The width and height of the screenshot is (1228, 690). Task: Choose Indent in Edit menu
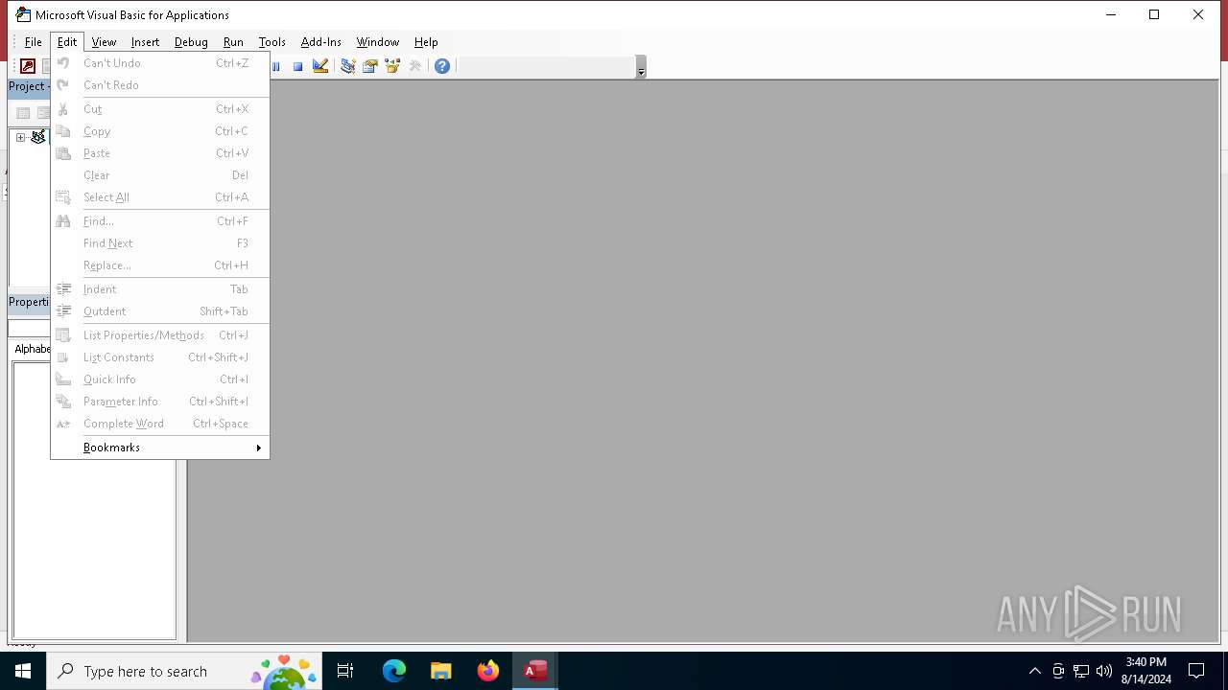click(x=160, y=289)
